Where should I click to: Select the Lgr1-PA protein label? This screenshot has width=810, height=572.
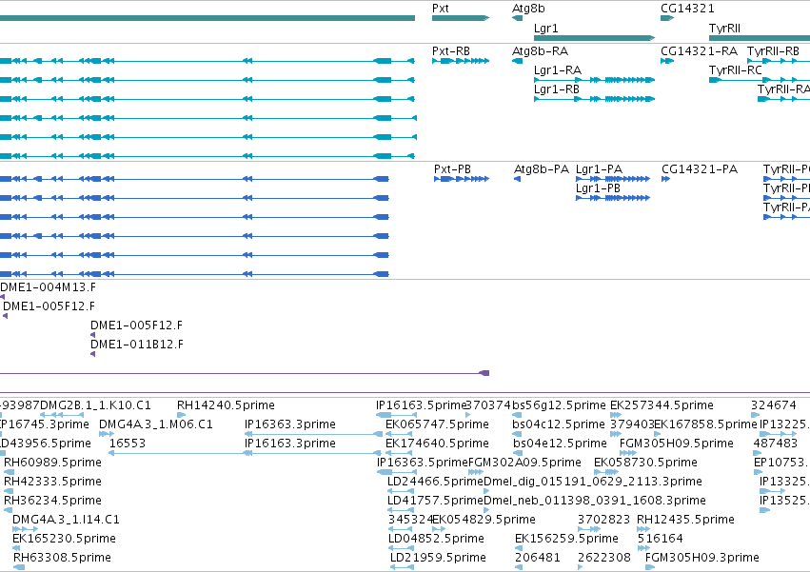[600, 169]
